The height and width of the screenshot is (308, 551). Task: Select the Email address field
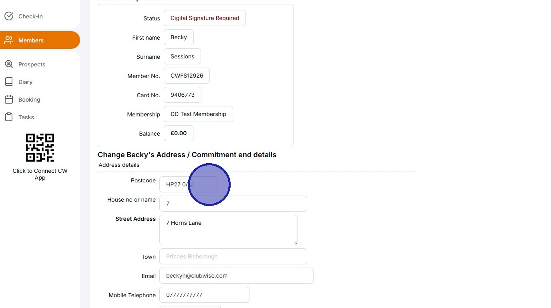pyautogui.click(x=236, y=276)
